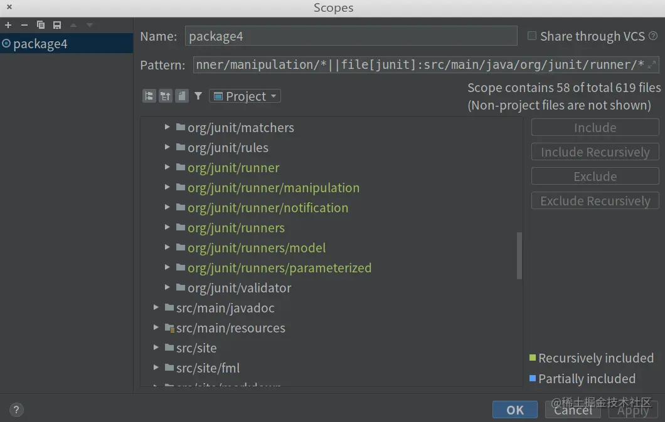Select the package4 scope in the list
665x422 pixels.
(x=40, y=44)
